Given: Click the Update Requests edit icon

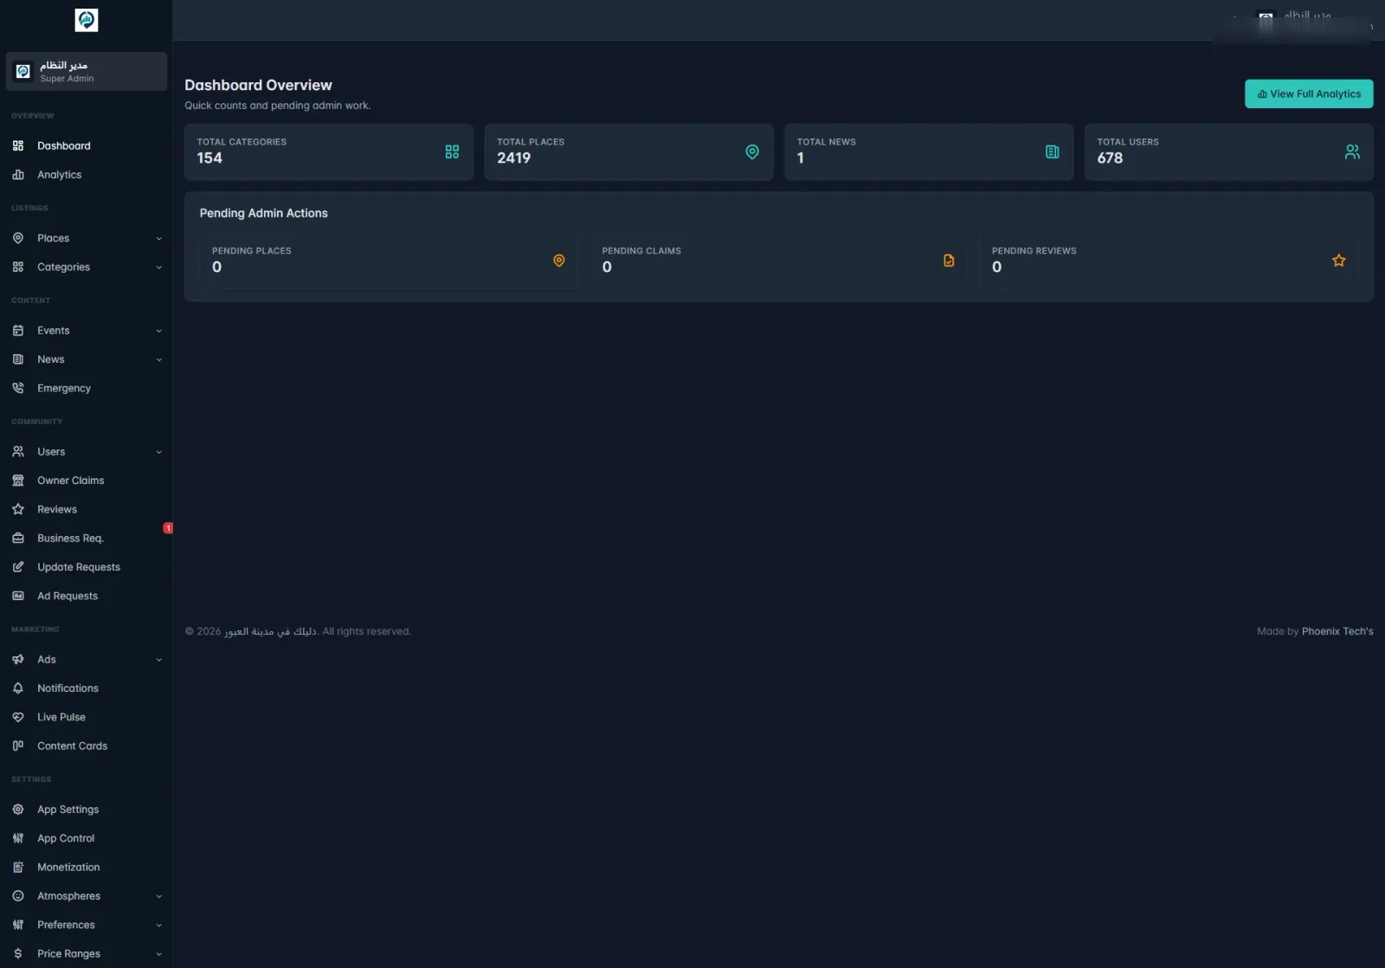Looking at the screenshot, I should pyautogui.click(x=18, y=567).
